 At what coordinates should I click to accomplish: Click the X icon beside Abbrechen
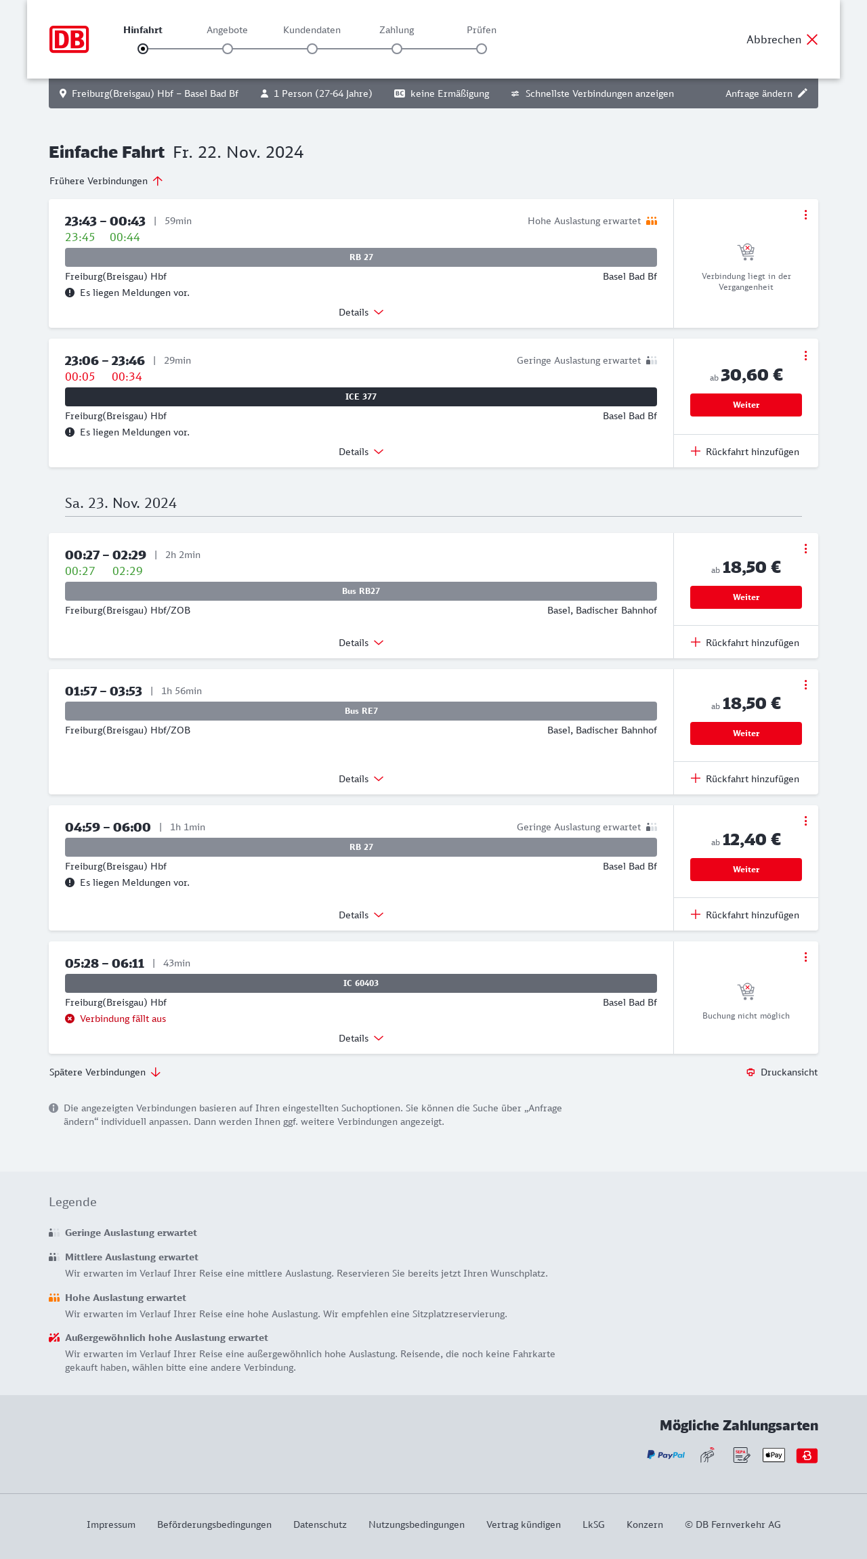(812, 39)
